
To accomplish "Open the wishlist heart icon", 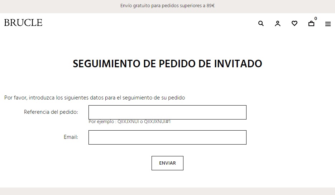I will click(295, 24).
